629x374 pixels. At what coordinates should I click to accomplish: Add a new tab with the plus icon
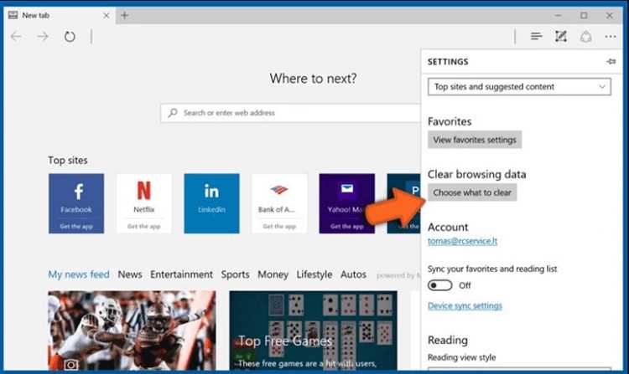pos(125,15)
